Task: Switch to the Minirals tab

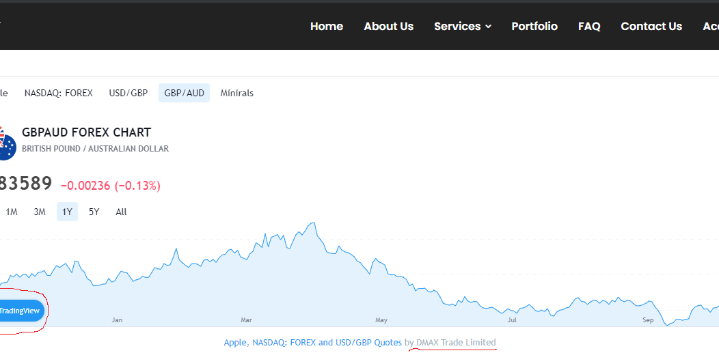Action: (236, 93)
